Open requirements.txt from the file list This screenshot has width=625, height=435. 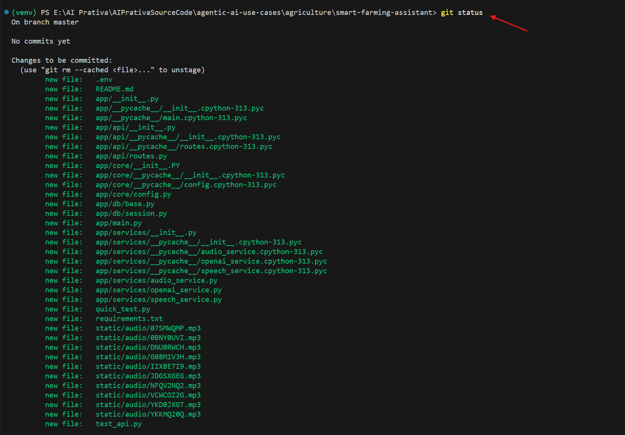[129, 319]
